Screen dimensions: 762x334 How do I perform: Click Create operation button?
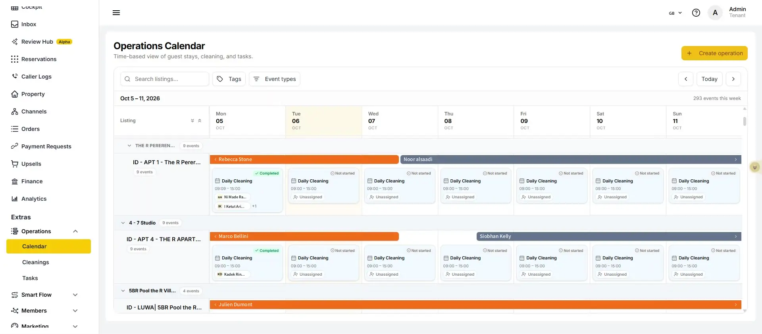click(714, 53)
